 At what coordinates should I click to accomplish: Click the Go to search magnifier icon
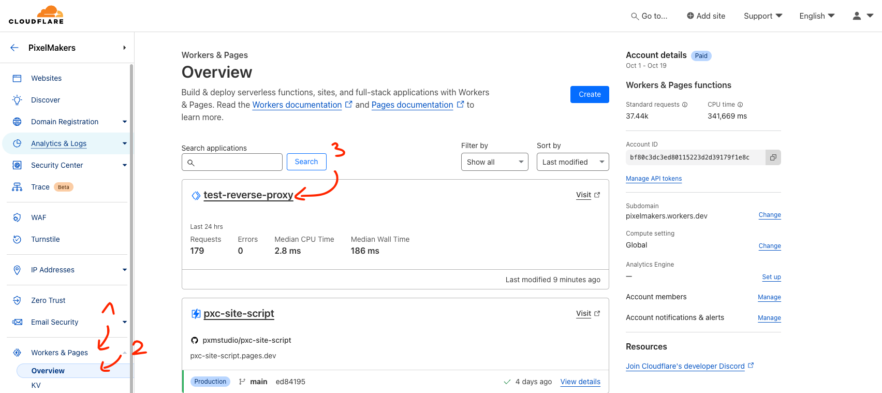click(635, 17)
